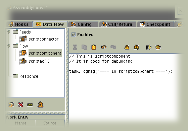Select the Data Flow tab
The height and width of the screenshot is (131, 188).
click(50, 24)
